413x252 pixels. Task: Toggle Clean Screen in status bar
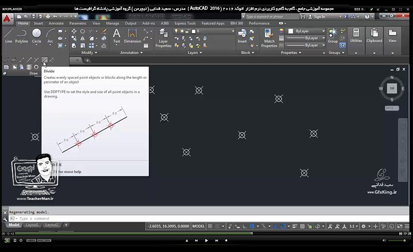pyautogui.click(x=400, y=226)
